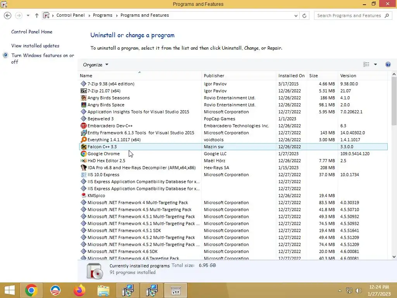This screenshot has height=298, width=397.
Task: Sort by the Name column header
Action: pyautogui.click(x=140, y=76)
